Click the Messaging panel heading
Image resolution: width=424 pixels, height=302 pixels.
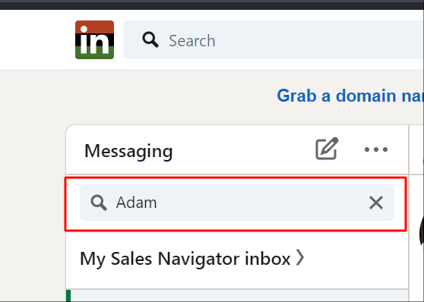pyautogui.click(x=128, y=151)
